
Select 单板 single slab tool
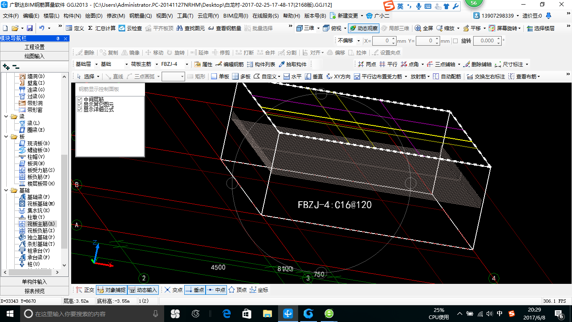click(220, 76)
